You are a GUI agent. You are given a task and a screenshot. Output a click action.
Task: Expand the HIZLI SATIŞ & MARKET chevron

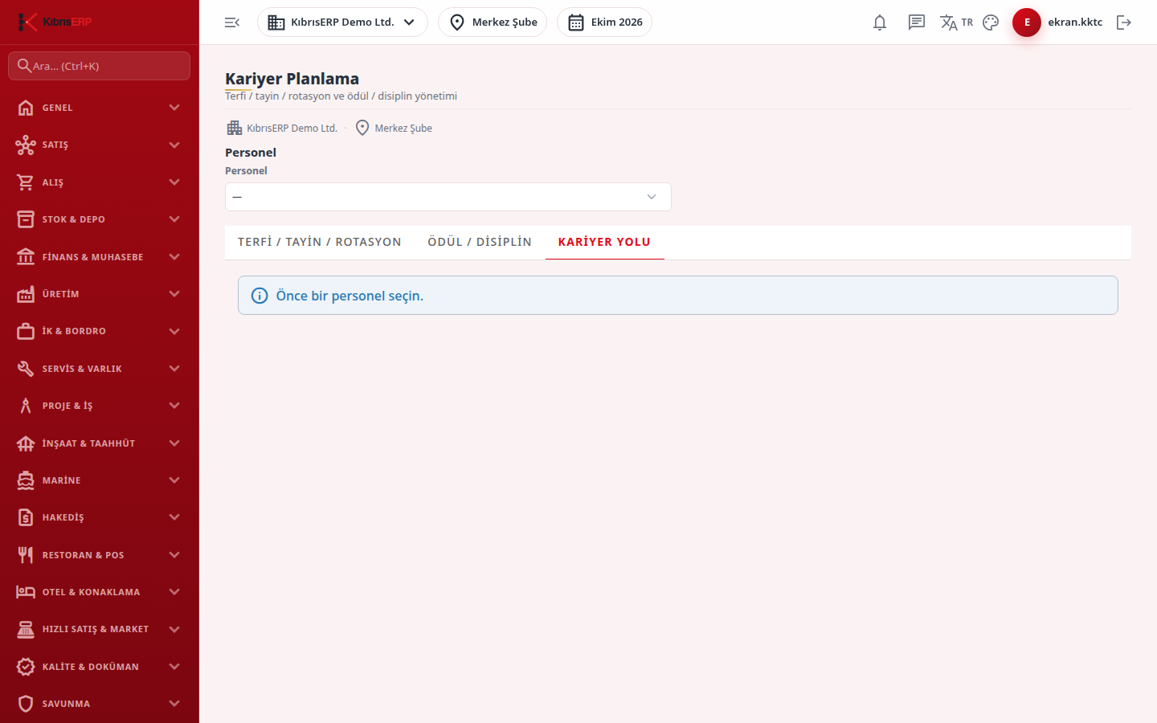click(174, 629)
